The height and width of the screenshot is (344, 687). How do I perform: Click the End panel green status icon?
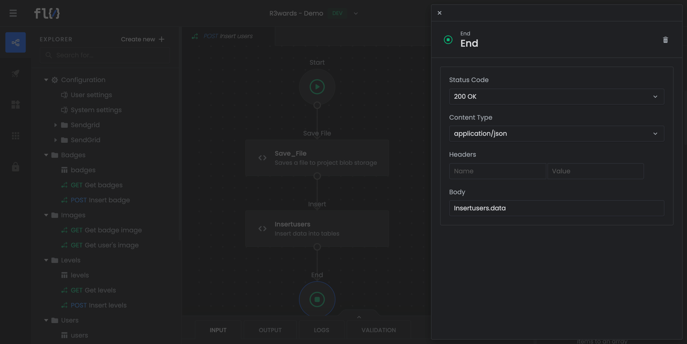448,40
